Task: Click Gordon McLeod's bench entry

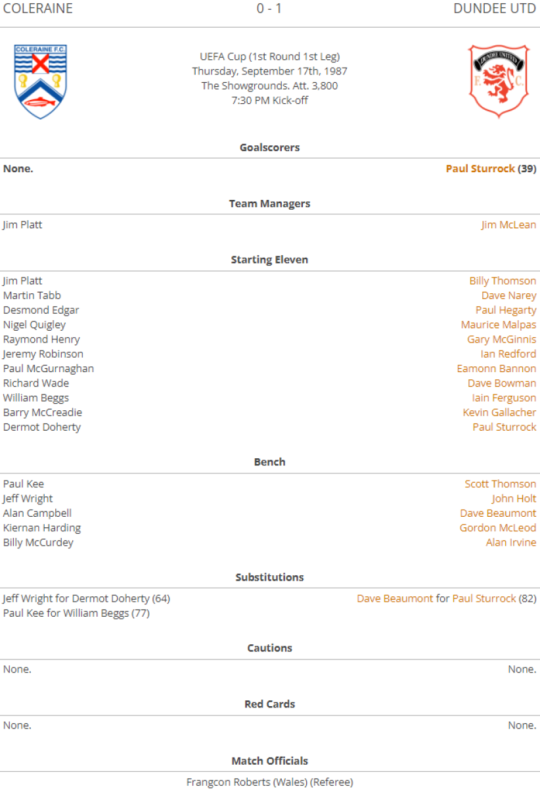Action: (x=498, y=528)
